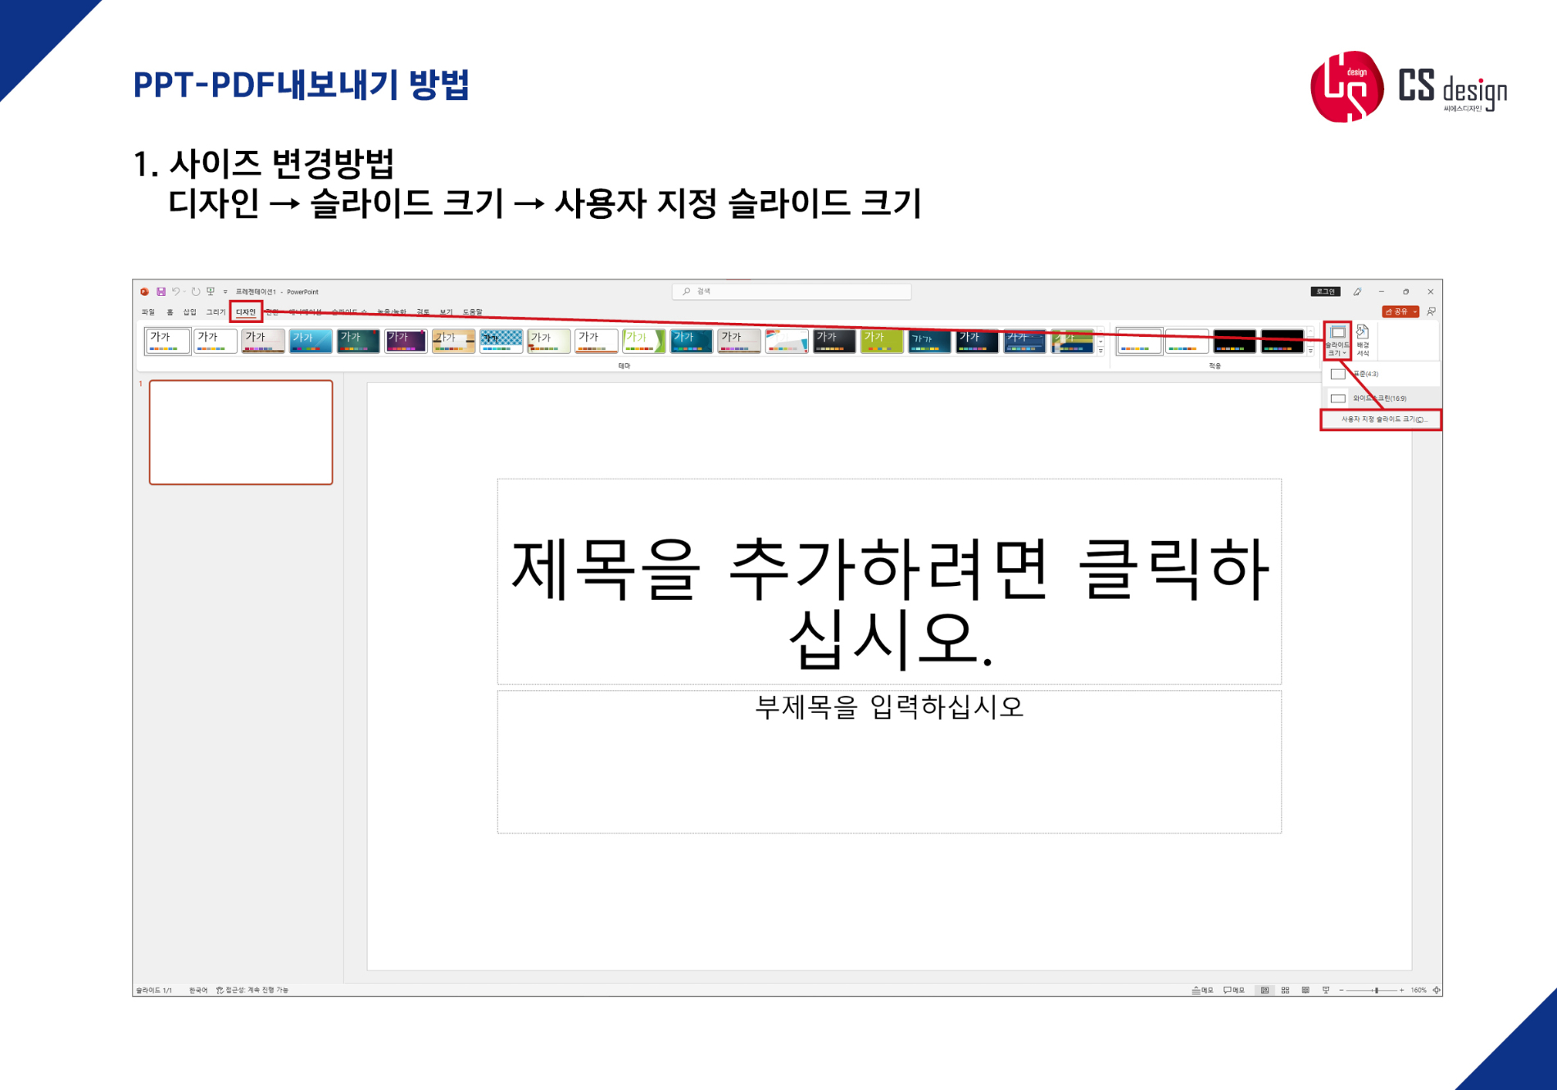Click the Undo arrow icon
1557x1090 pixels.
(x=175, y=292)
